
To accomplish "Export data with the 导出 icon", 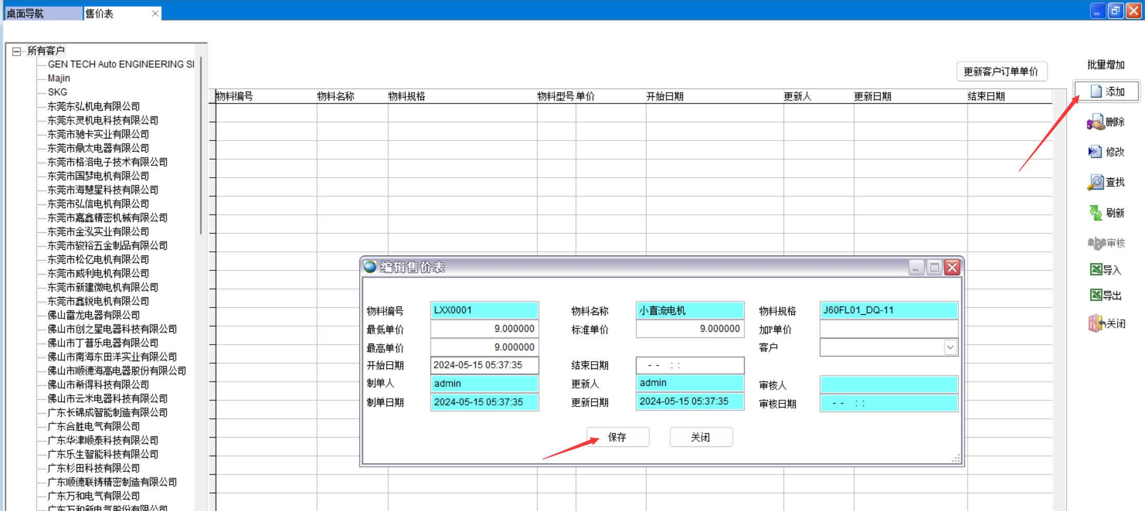I will [1096, 295].
